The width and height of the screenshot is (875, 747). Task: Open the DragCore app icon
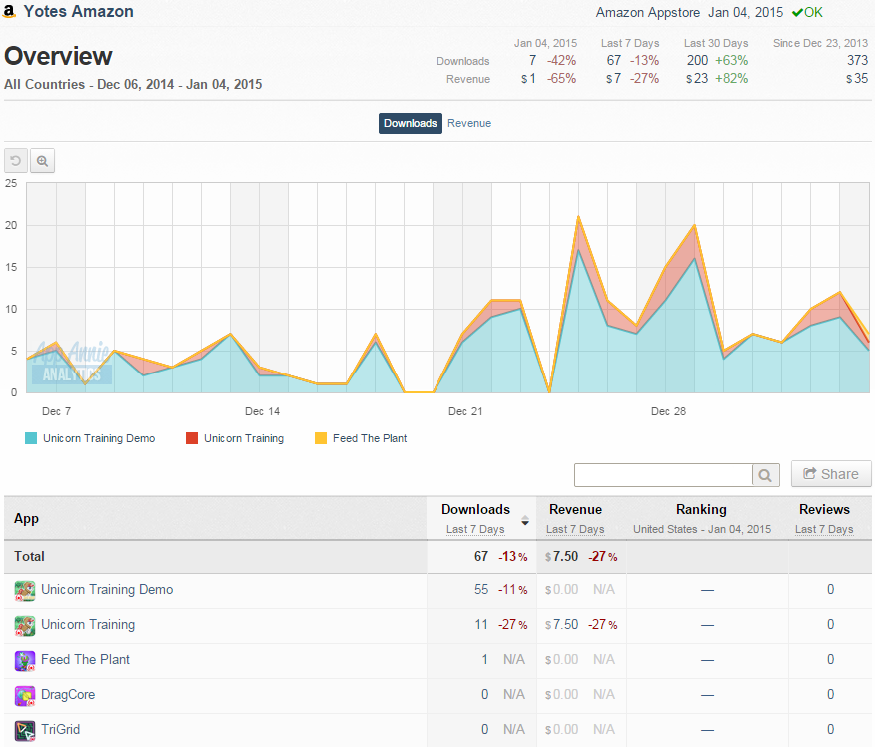click(x=25, y=696)
